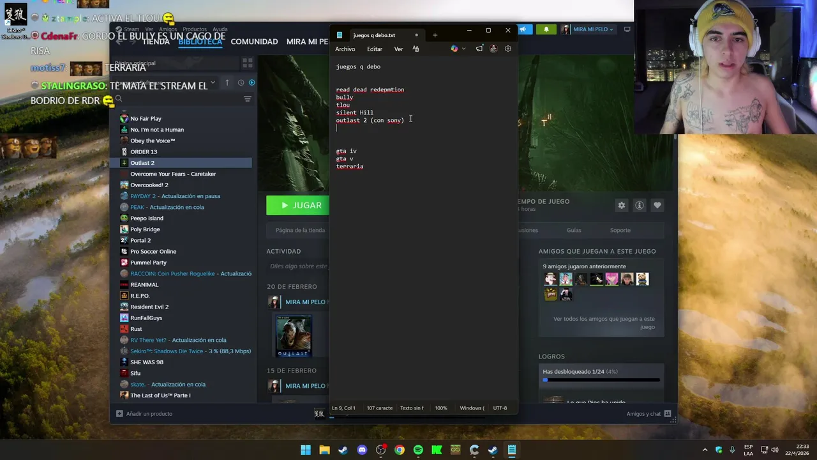Viewport: 817px width, 460px height.
Task: Open the library advanced filter icon
Action: click(248, 99)
